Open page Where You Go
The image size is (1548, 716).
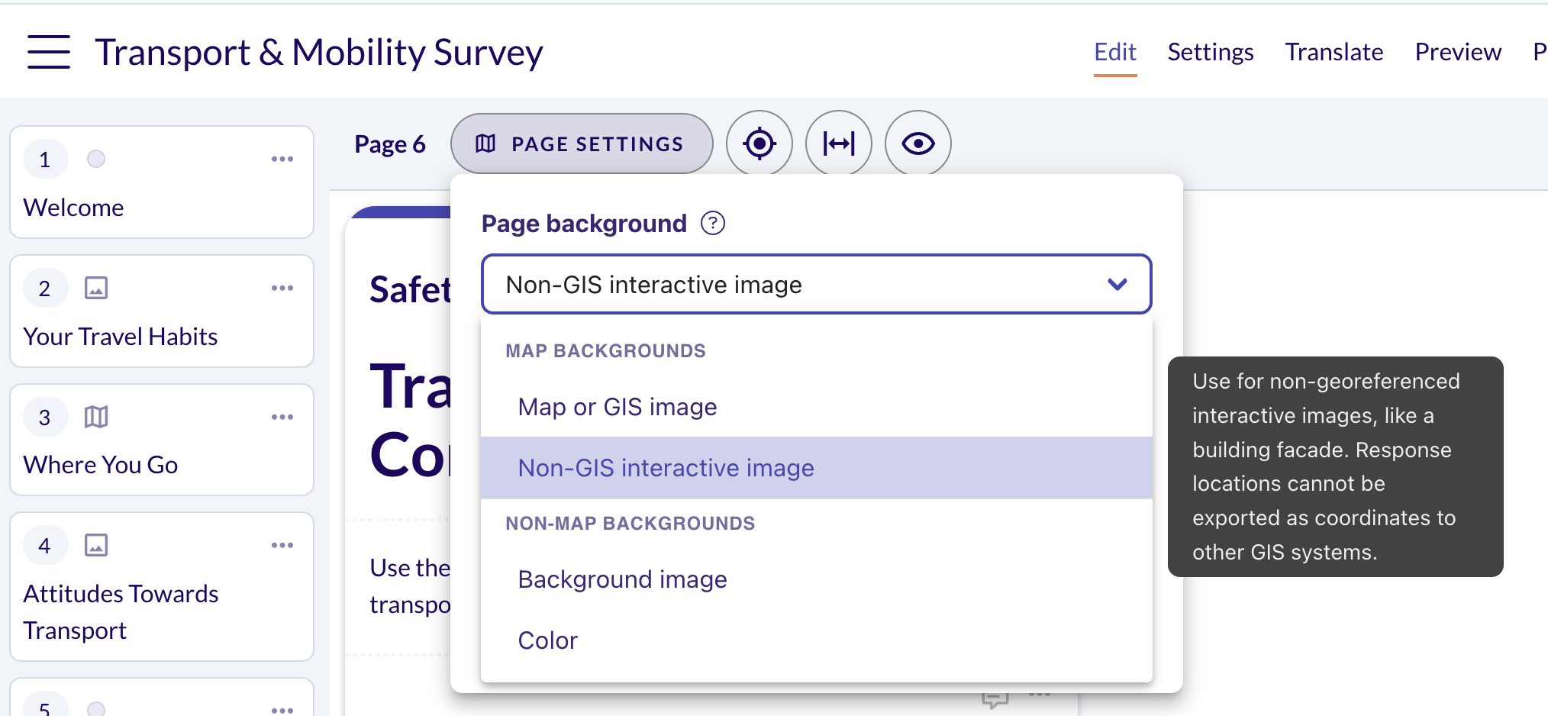(x=162, y=440)
